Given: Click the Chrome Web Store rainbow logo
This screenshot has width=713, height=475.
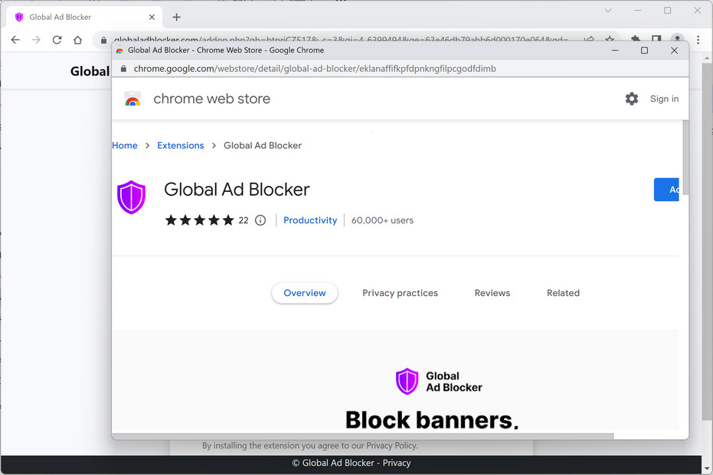Looking at the screenshot, I should (132, 99).
